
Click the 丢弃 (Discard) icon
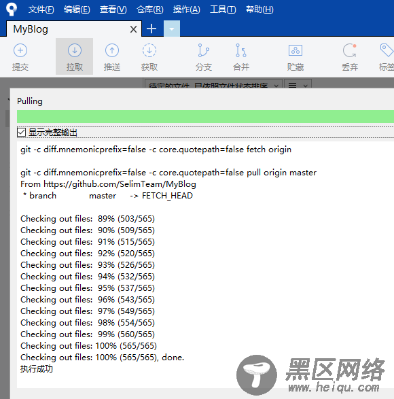tap(350, 56)
